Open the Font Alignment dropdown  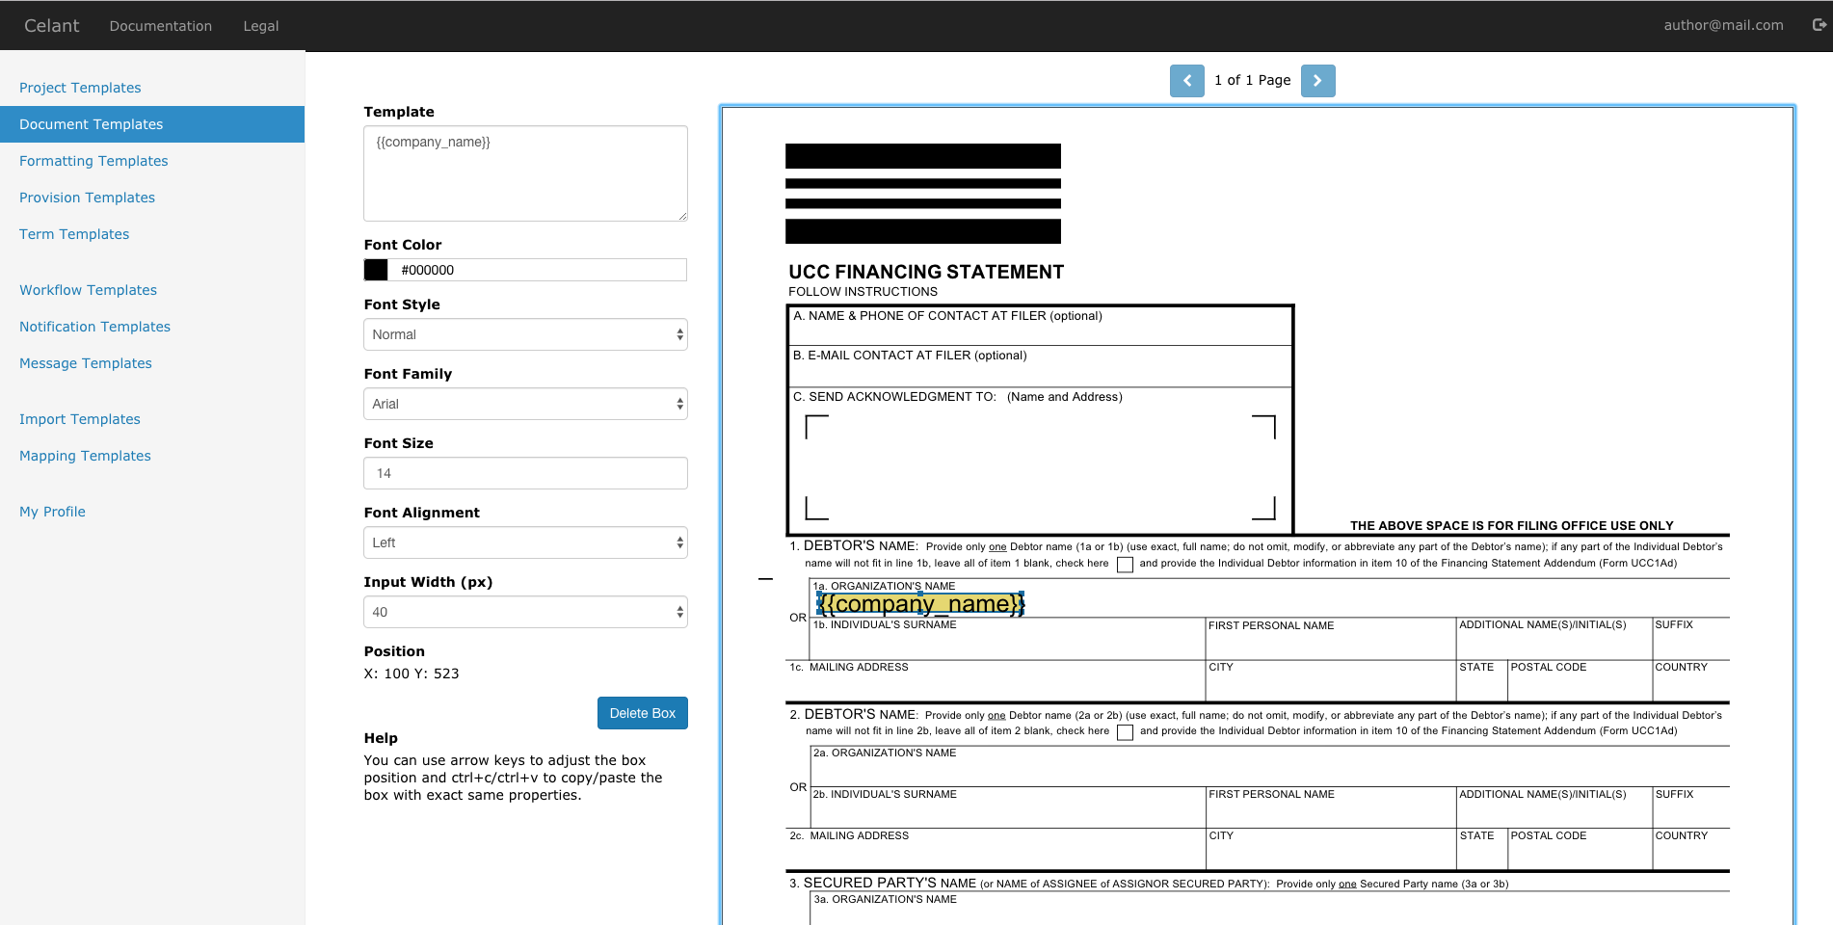(525, 542)
